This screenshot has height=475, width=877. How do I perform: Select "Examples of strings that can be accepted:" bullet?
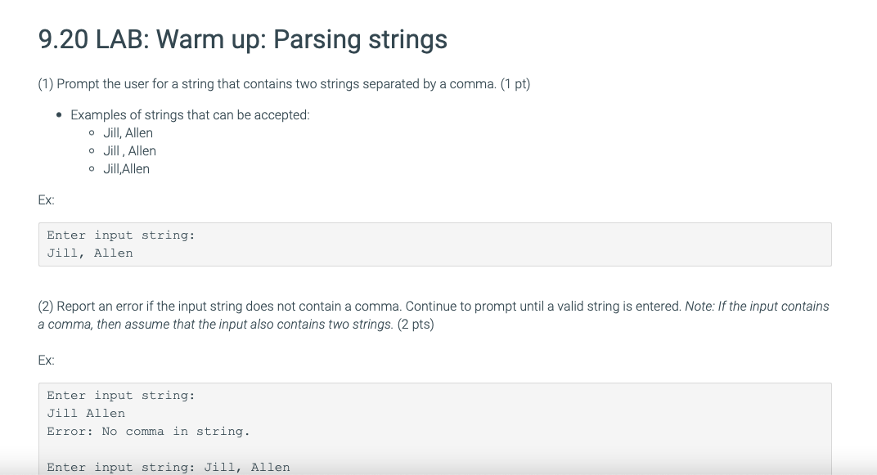click(190, 115)
